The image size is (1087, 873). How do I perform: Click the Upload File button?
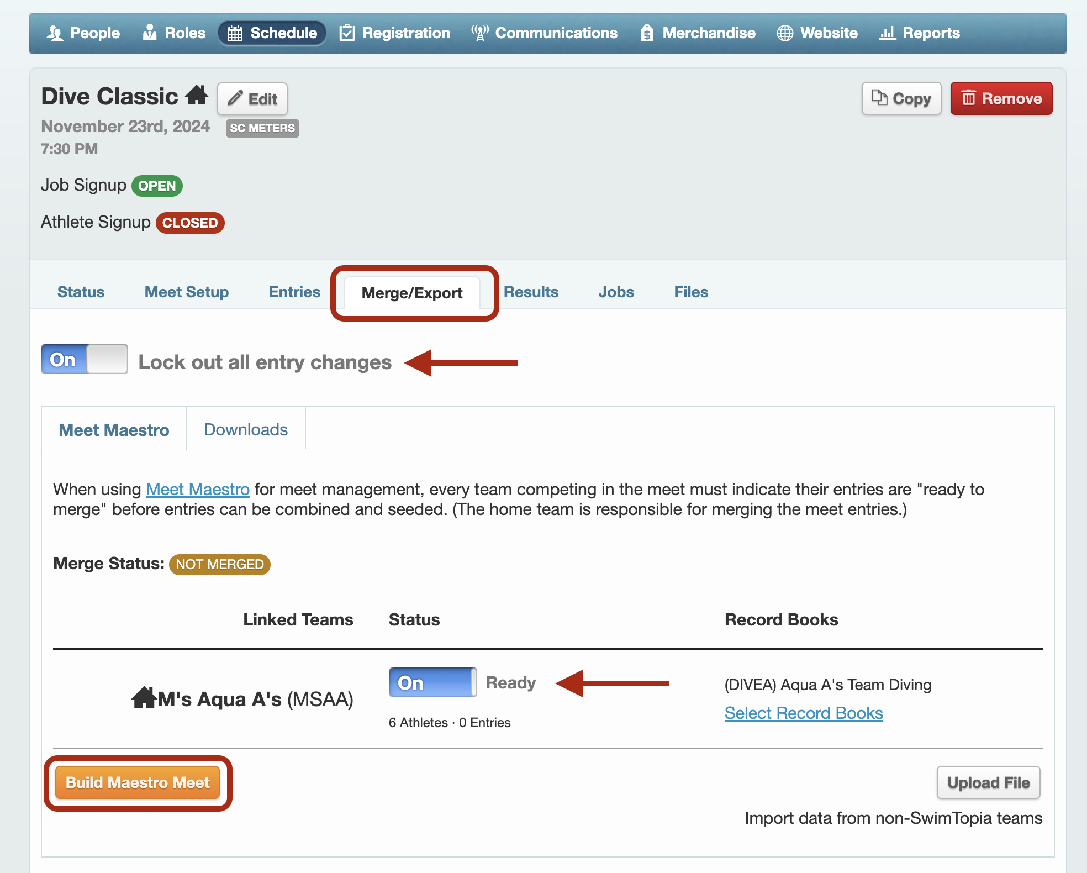coord(988,782)
